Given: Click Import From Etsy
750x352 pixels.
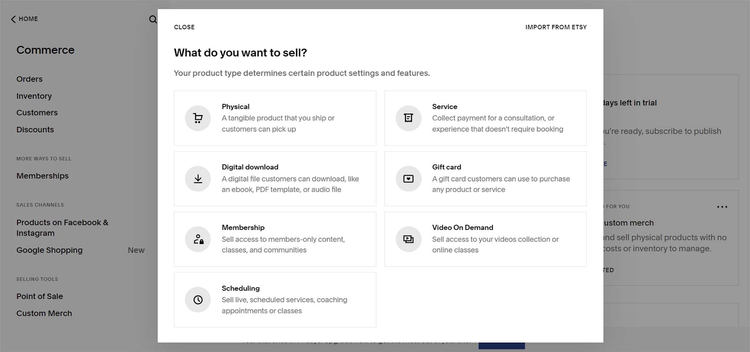Looking at the screenshot, I should point(556,27).
